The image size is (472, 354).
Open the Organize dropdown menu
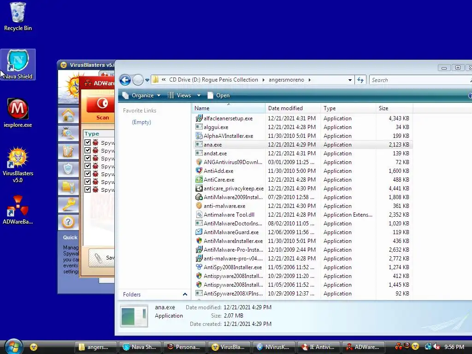(141, 95)
